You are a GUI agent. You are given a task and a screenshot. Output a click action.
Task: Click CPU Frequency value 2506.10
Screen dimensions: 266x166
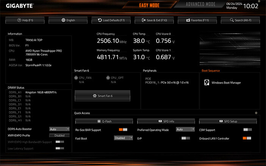click(x=108, y=41)
